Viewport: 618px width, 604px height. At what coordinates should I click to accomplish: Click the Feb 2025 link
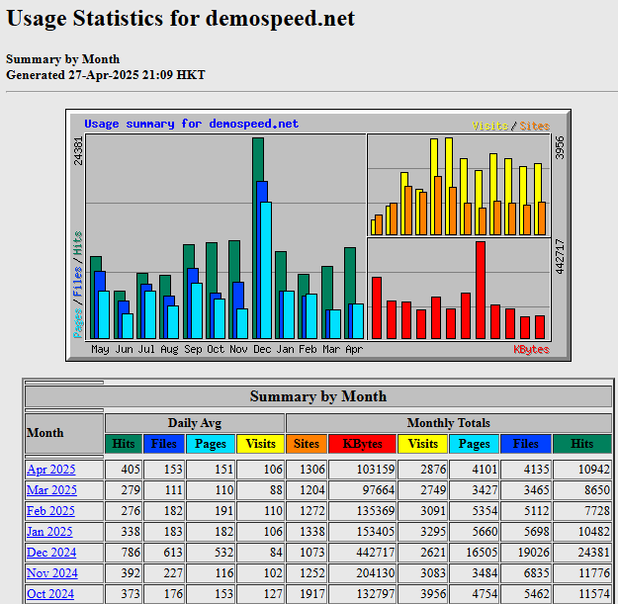pyautogui.click(x=50, y=511)
